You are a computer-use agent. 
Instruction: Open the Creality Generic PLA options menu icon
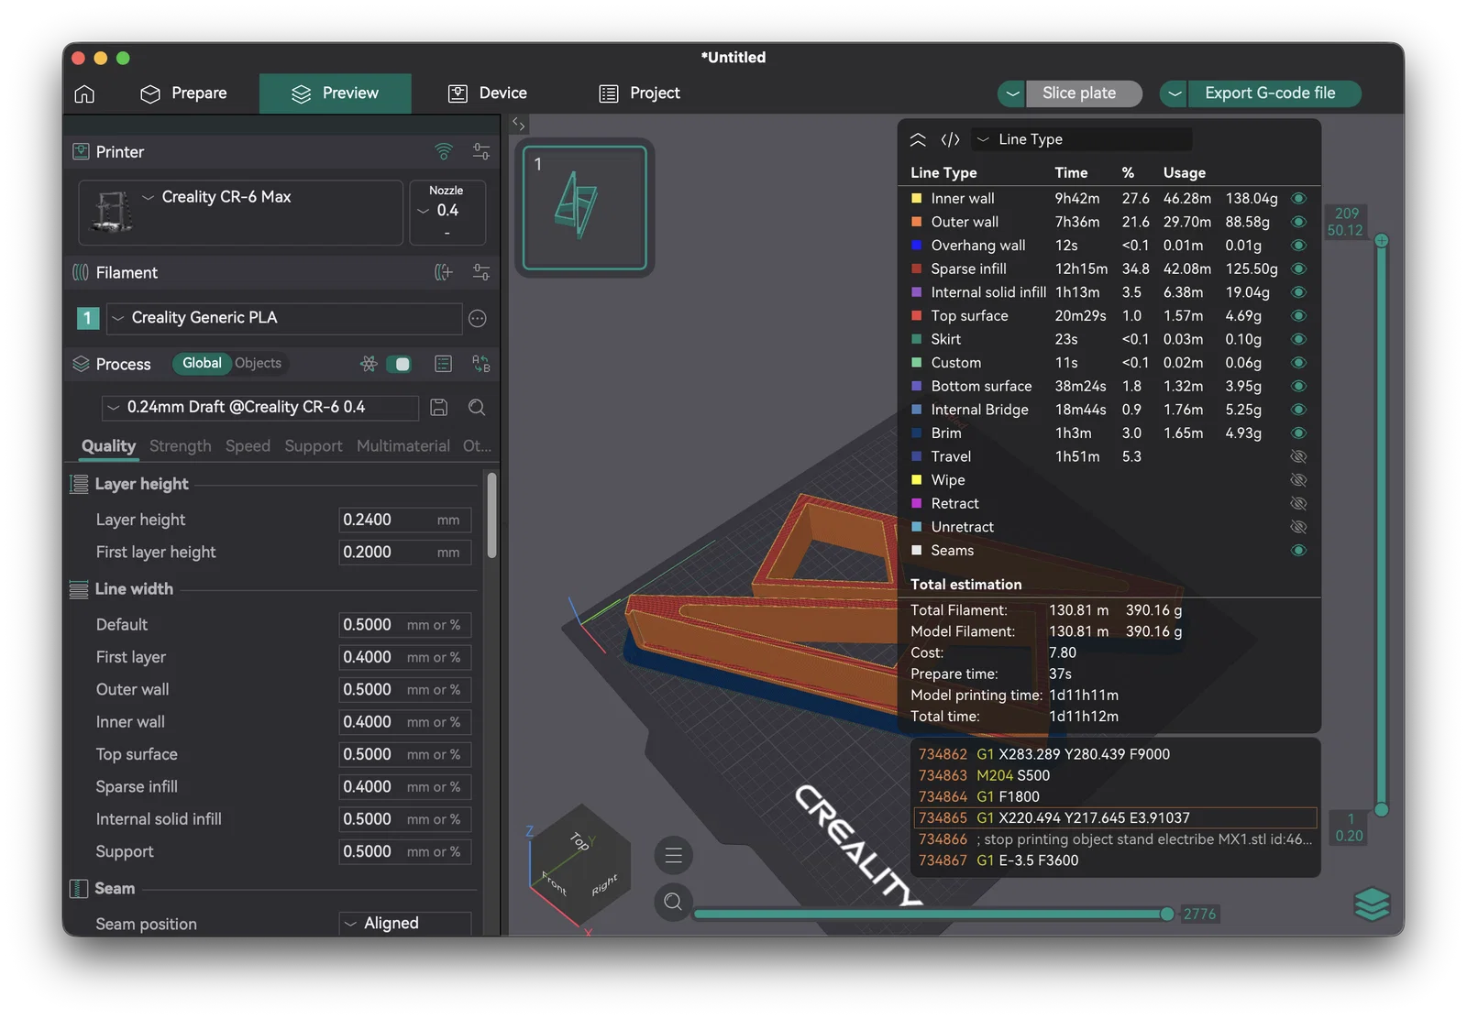[477, 319]
